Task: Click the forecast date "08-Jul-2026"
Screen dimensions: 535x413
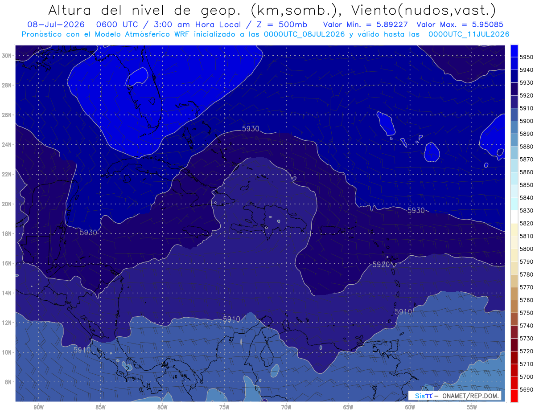Action: 56,25
